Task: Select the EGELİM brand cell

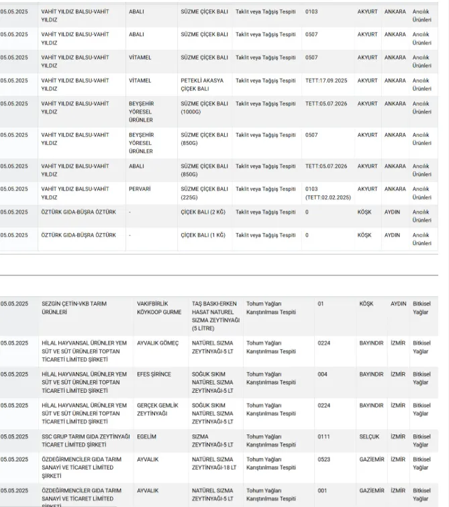Action: tap(146, 436)
